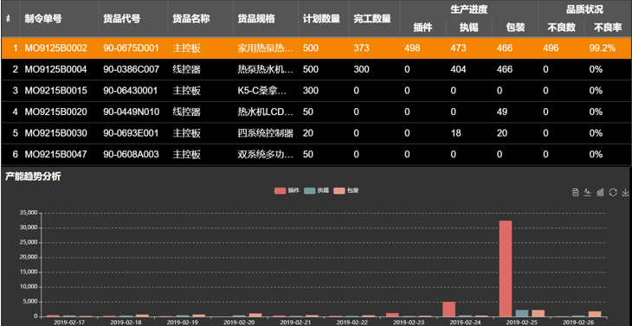Click the chart restore/refresh icon
632x326 pixels.
(x=613, y=192)
